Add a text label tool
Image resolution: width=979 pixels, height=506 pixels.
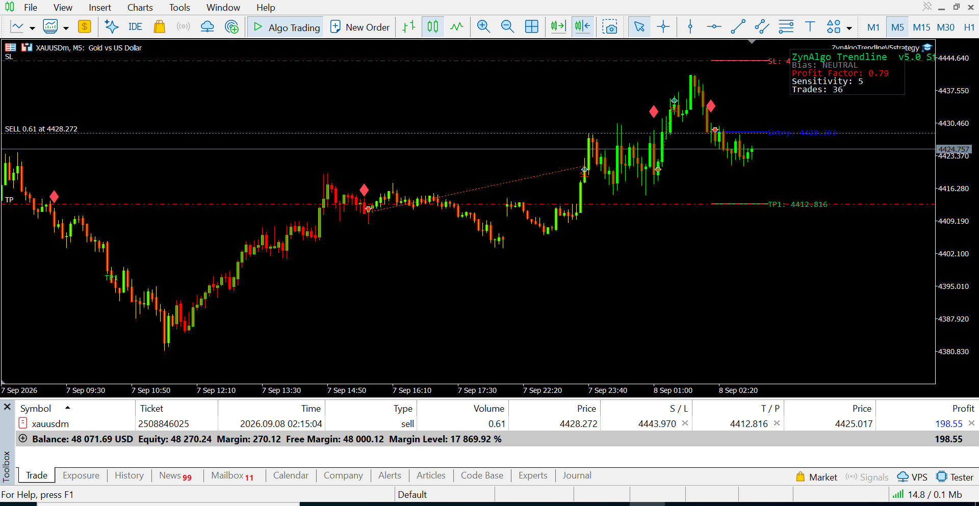810,26
